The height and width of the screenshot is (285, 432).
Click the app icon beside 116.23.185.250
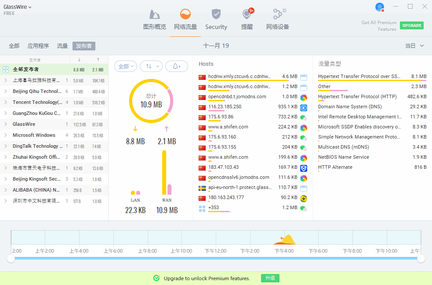point(303,107)
